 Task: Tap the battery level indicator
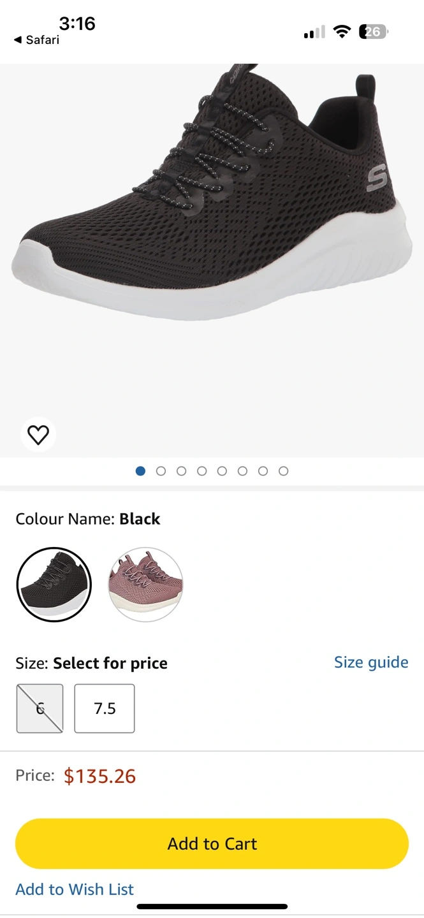click(374, 32)
